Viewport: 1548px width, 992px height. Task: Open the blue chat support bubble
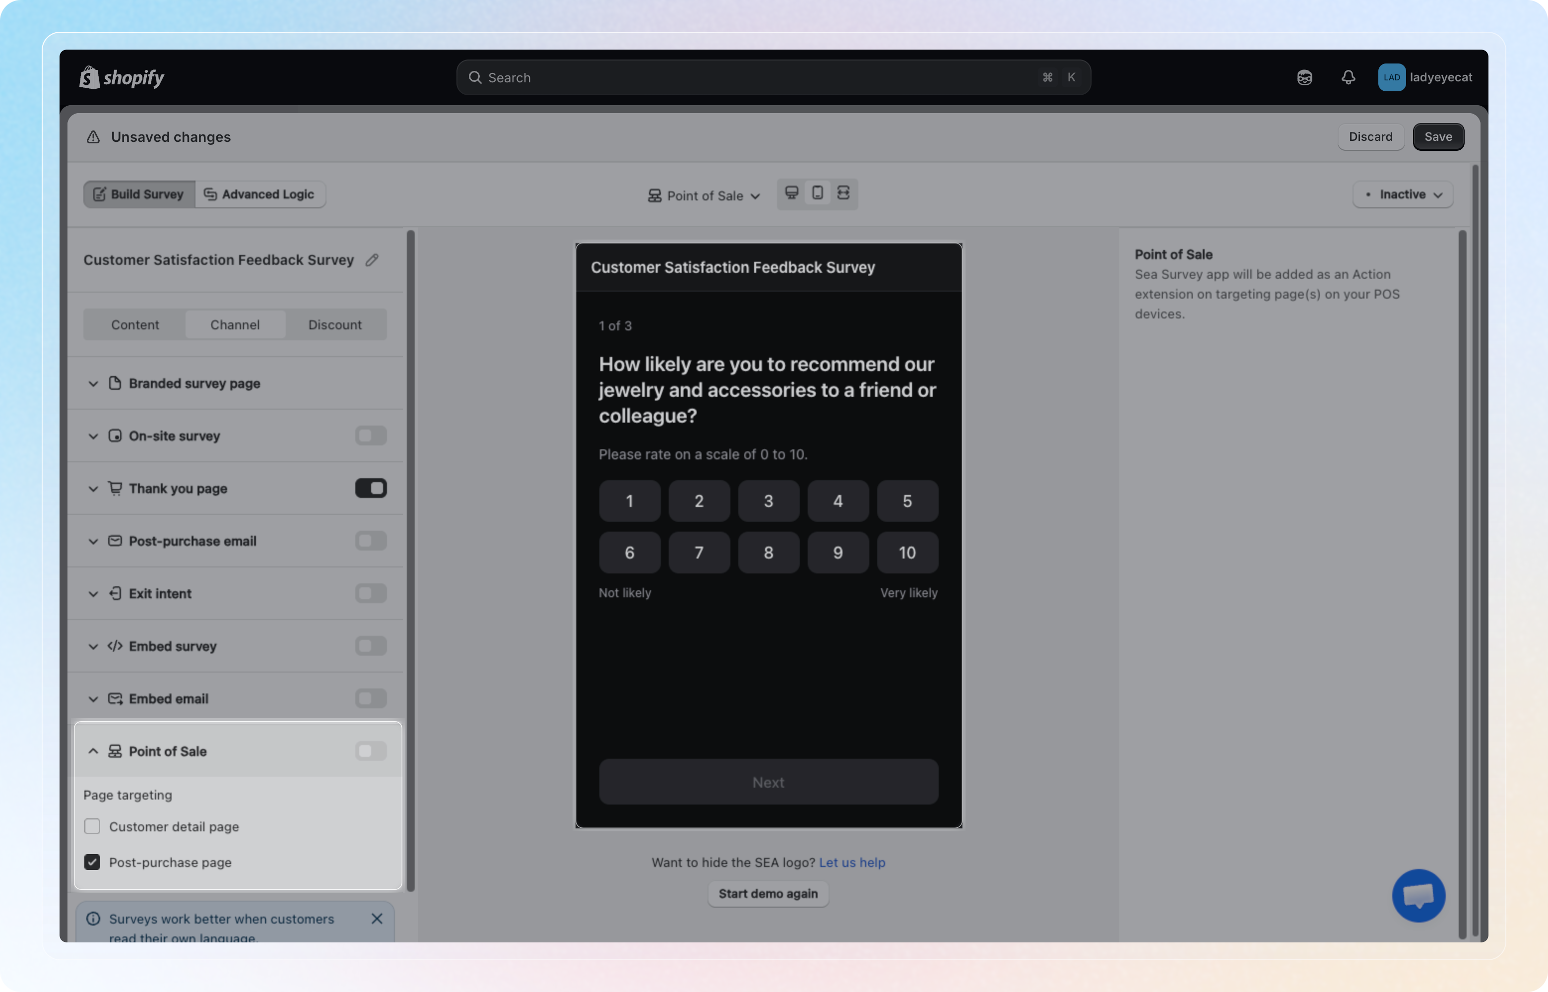click(1419, 896)
